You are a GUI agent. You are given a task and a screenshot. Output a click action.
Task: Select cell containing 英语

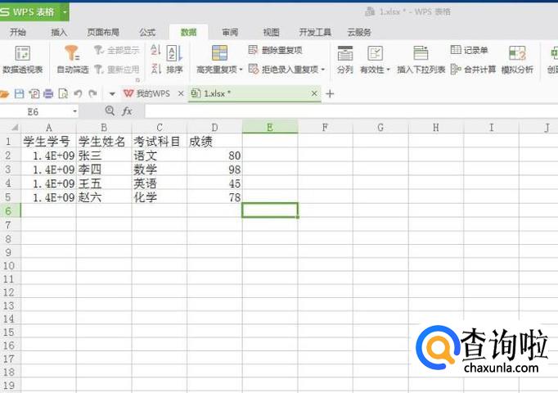click(x=160, y=183)
